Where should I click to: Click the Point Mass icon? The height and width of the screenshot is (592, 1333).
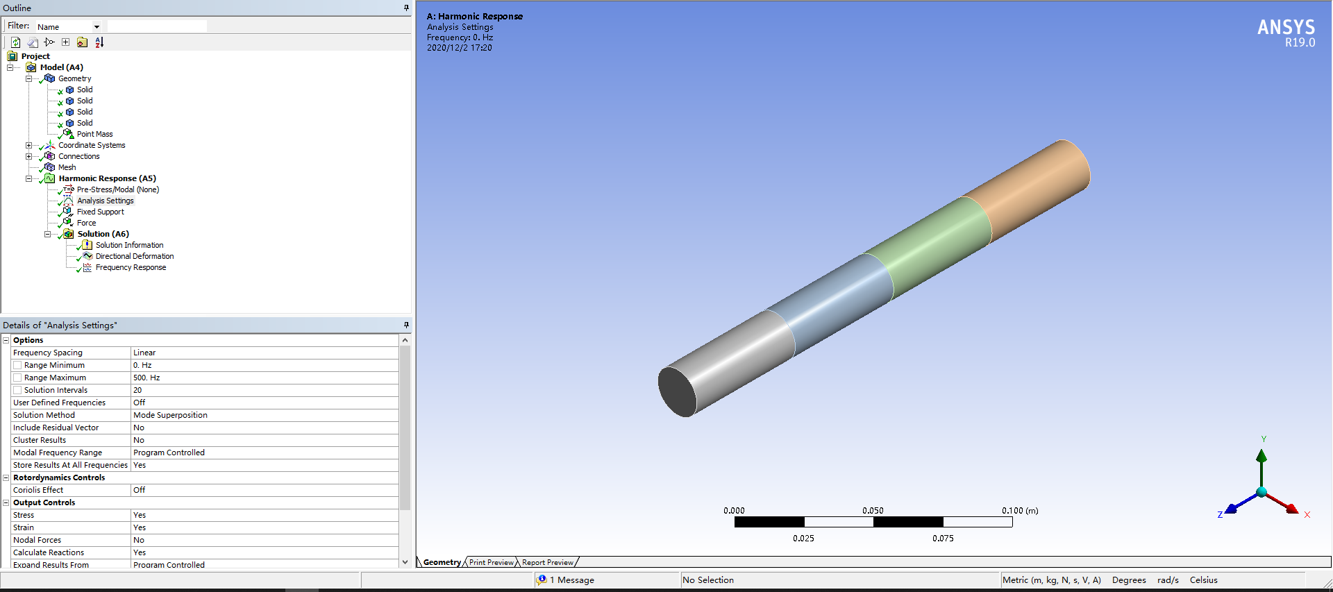(x=68, y=134)
